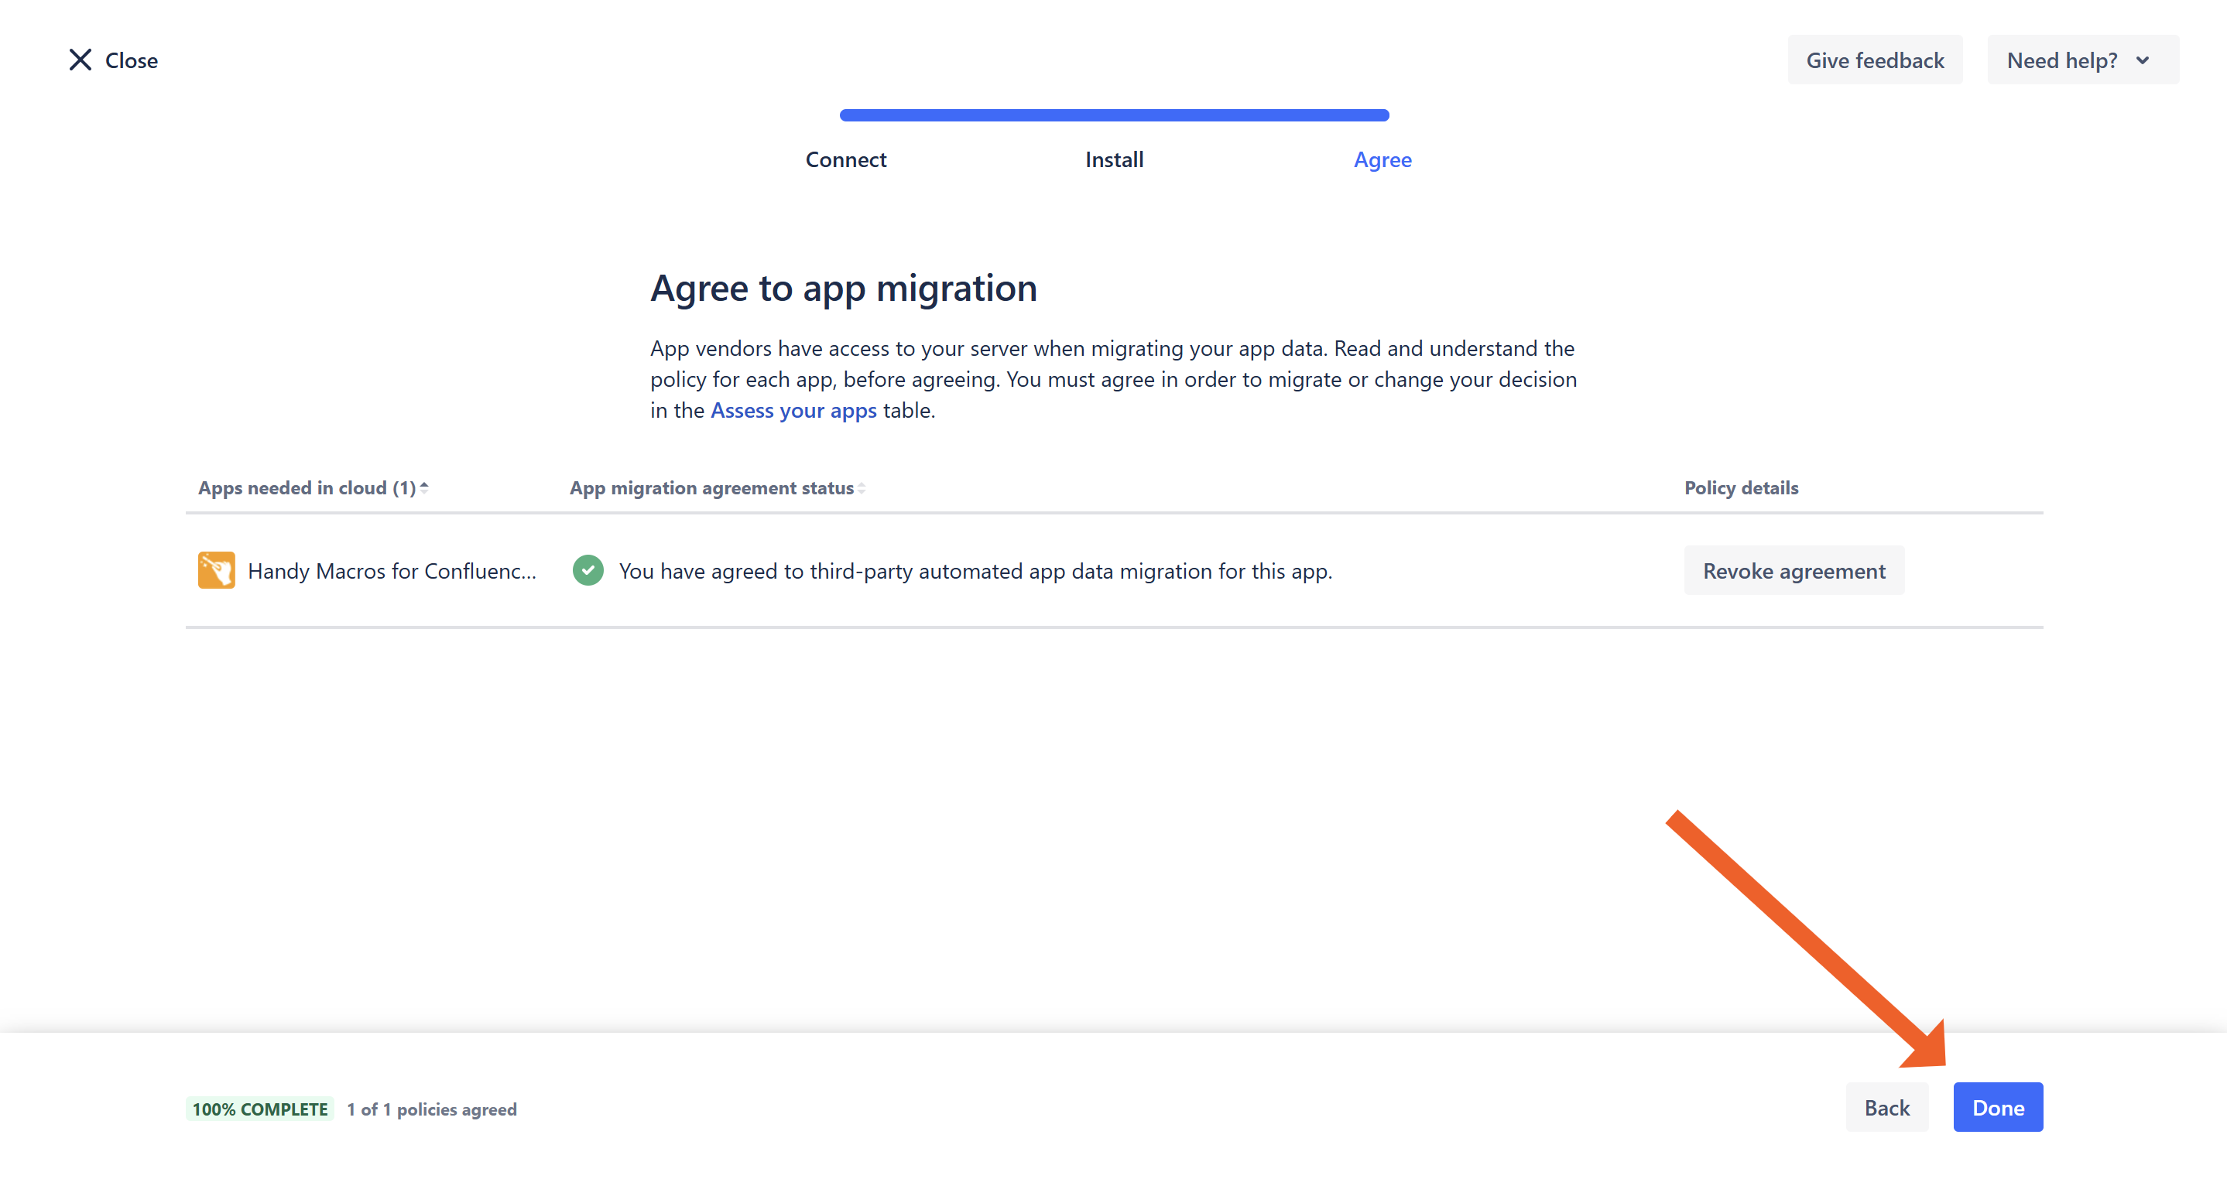Click the Back button

pyautogui.click(x=1886, y=1107)
